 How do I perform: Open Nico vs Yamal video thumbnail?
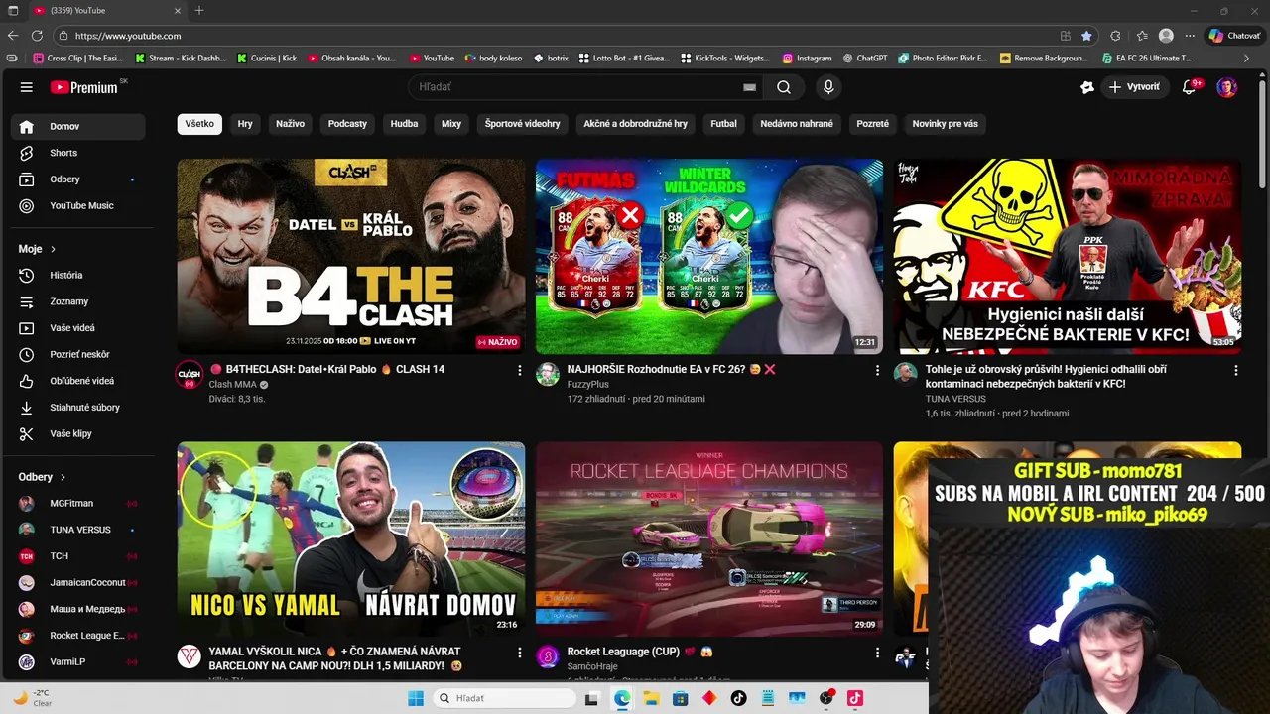point(351,538)
